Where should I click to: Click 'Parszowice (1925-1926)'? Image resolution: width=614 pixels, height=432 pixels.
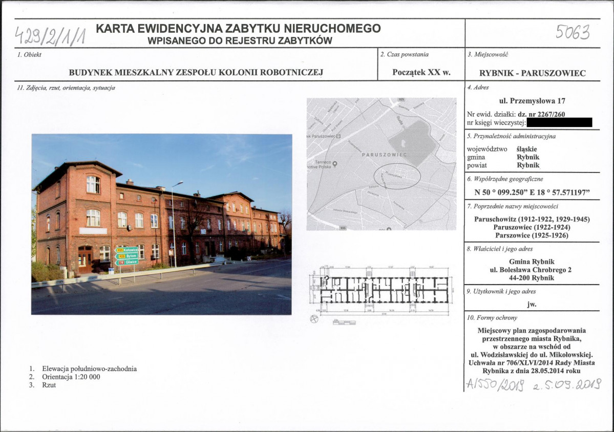pyautogui.click(x=532, y=235)
